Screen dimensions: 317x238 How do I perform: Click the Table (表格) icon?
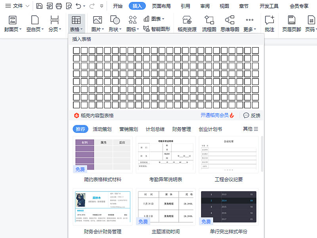(76, 20)
